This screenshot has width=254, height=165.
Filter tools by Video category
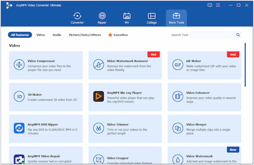41,35
